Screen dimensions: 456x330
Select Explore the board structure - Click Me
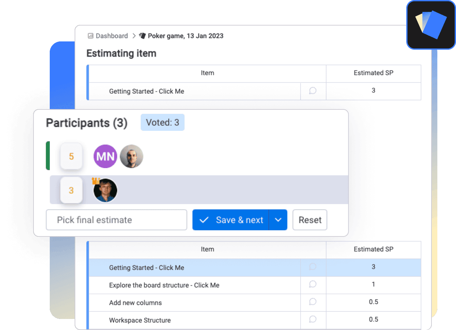coord(164,285)
